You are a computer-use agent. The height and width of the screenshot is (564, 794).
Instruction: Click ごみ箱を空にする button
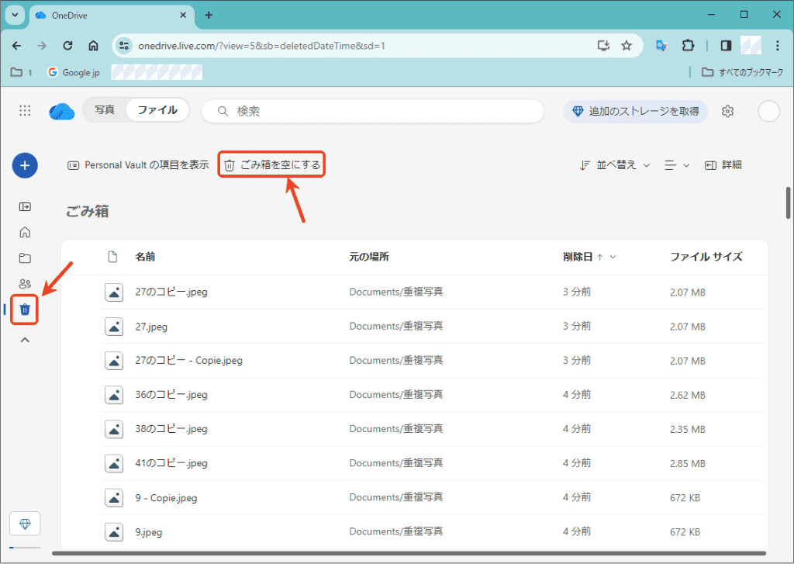(x=271, y=165)
